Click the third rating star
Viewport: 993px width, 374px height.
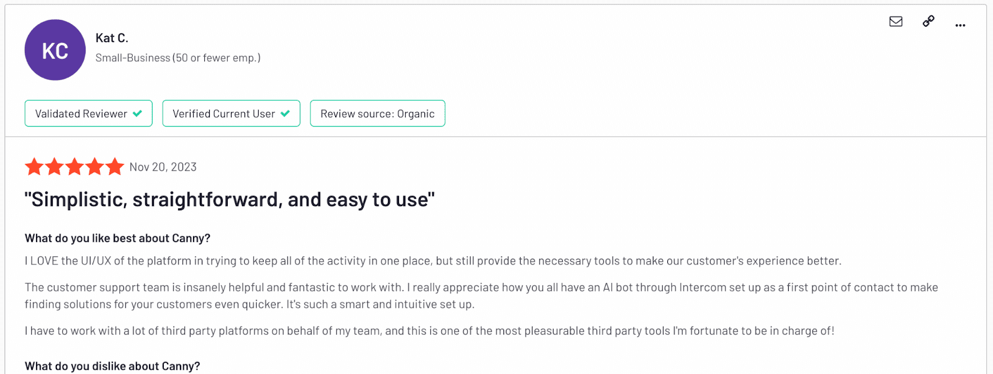coord(74,167)
